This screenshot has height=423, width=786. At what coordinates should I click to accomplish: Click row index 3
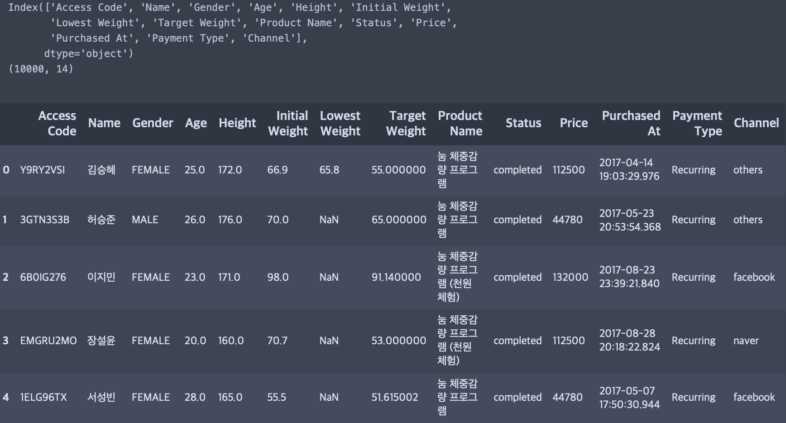(5, 341)
